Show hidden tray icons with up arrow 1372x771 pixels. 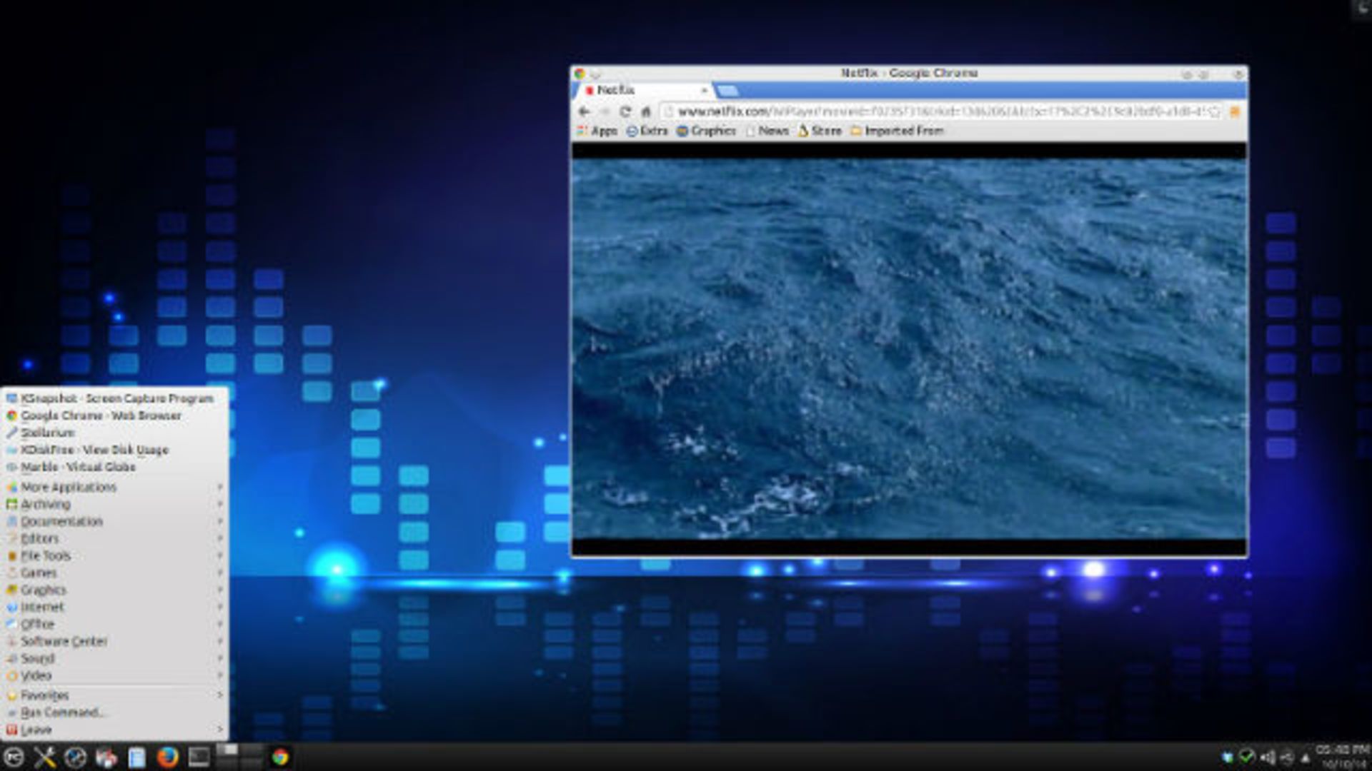1306,757
